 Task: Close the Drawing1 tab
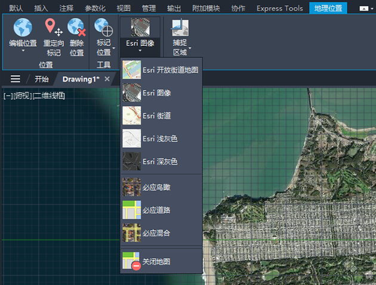[107, 79]
